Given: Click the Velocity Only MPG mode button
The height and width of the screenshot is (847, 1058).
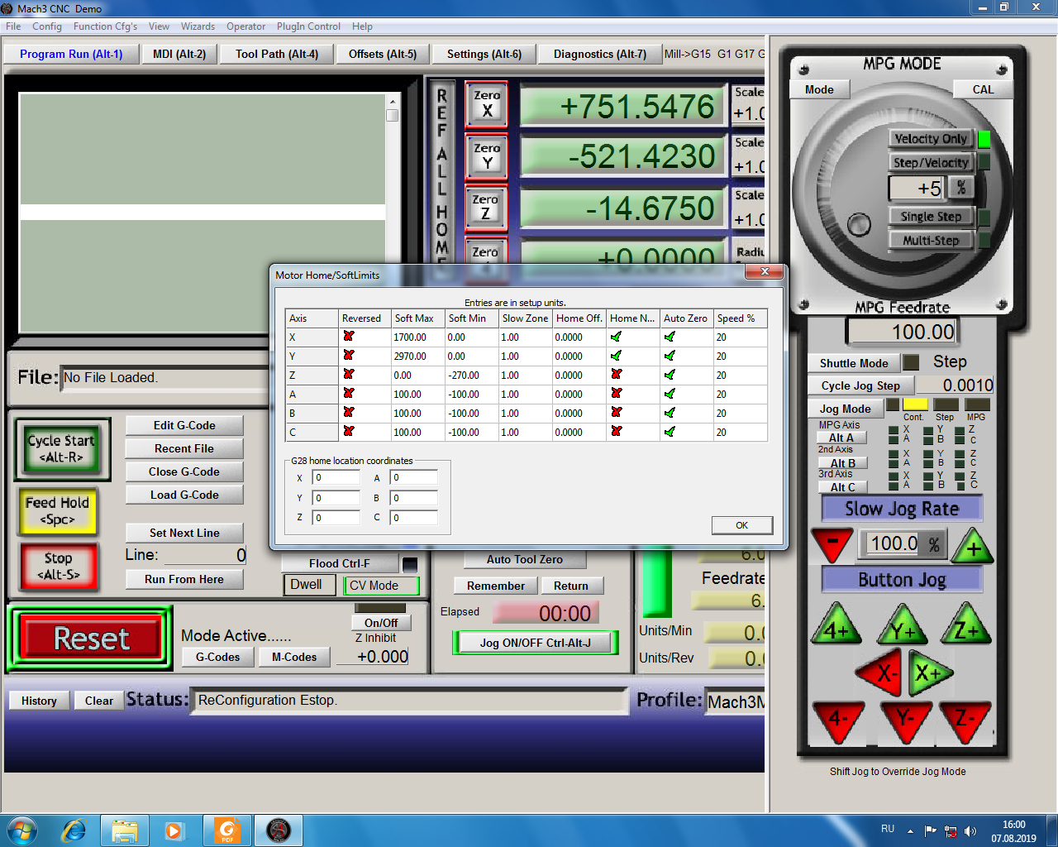Looking at the screenshot, I should [931, 138].
